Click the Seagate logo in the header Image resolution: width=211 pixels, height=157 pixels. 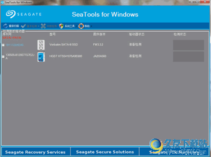[24, 14]
